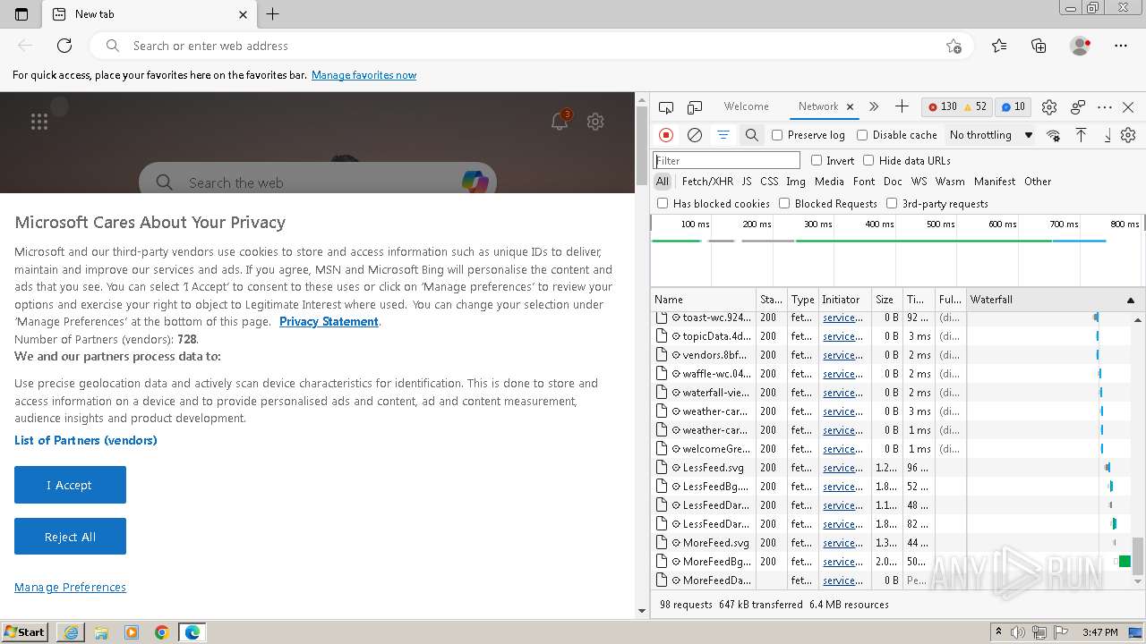Clear the network log
The width and height of the screenshot is (1146, 644).
695,135
